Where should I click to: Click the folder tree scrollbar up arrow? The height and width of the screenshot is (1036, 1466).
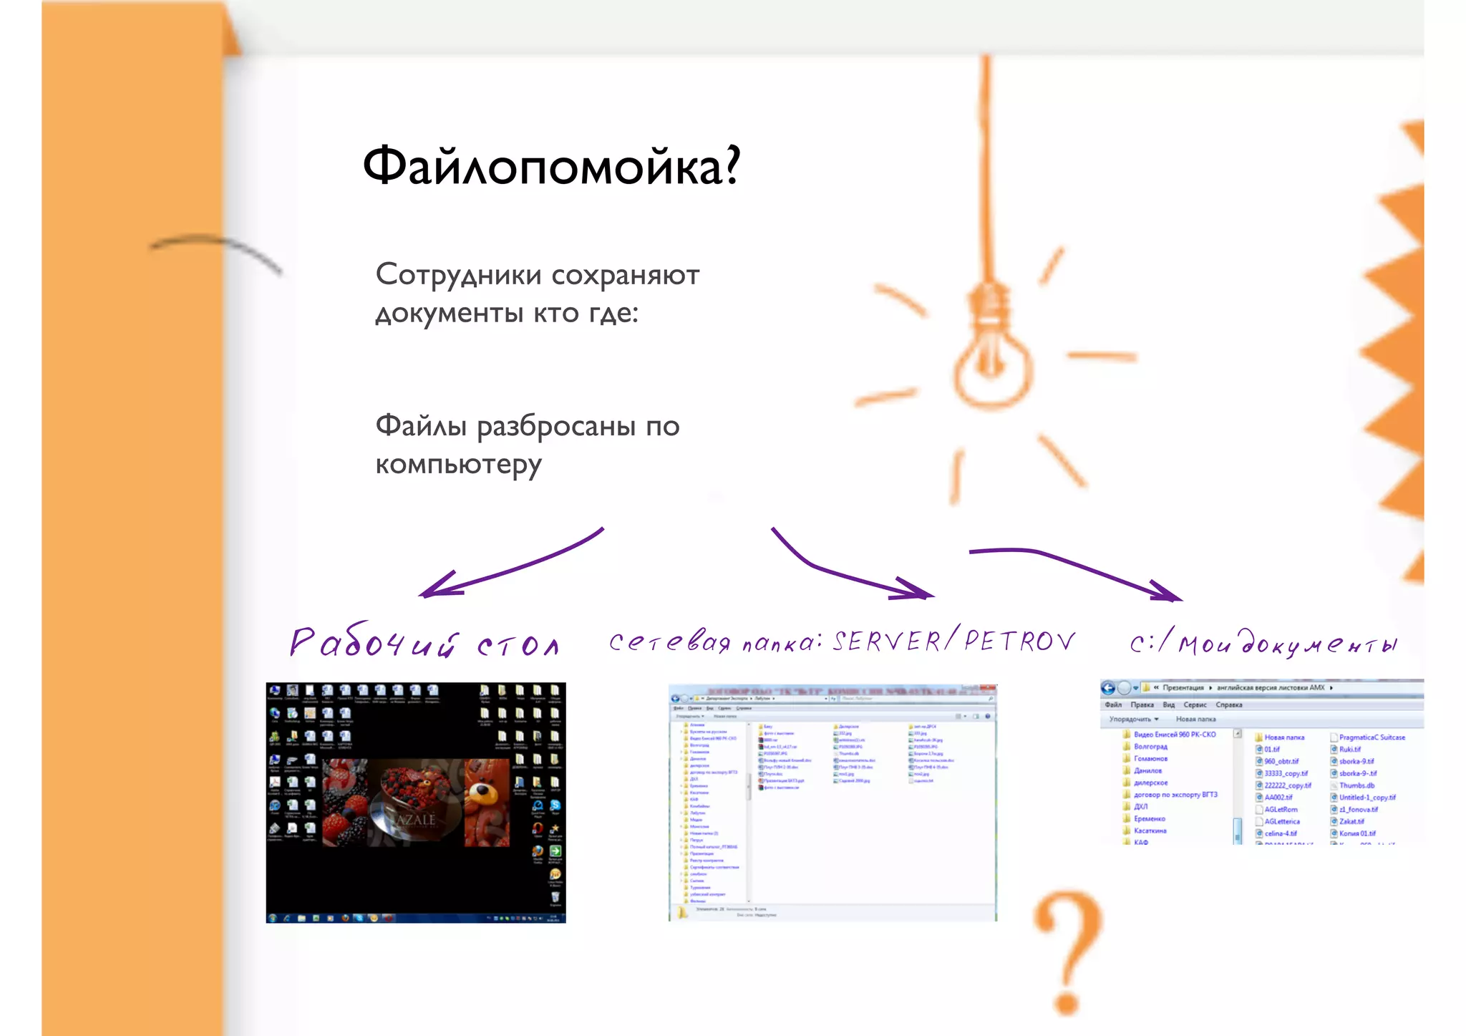pos(1237,735)
